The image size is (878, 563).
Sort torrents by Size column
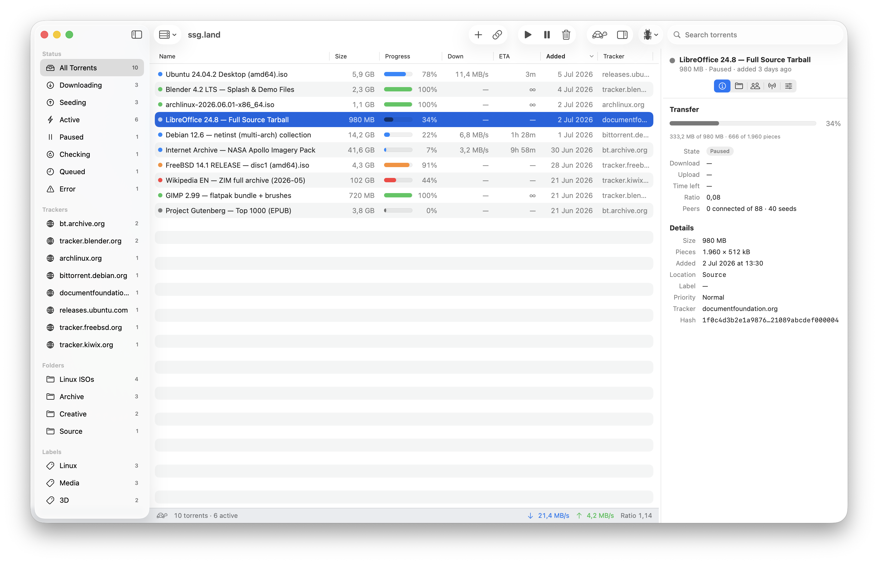340,56
